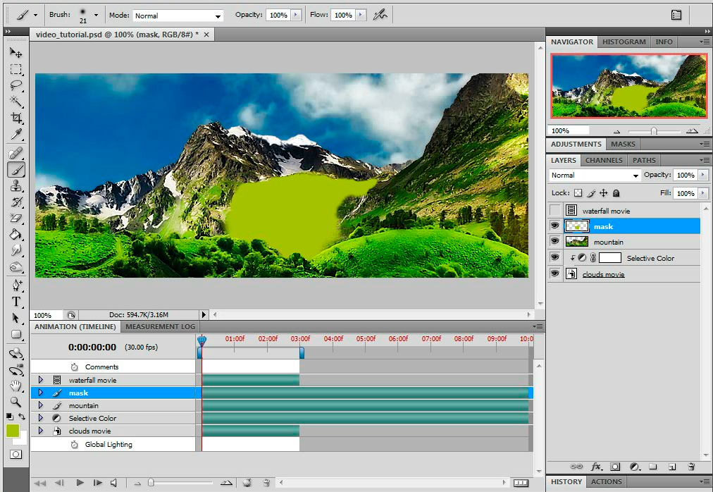
Task: Open the brush Mode dropdown
Action: click(178, 16)
